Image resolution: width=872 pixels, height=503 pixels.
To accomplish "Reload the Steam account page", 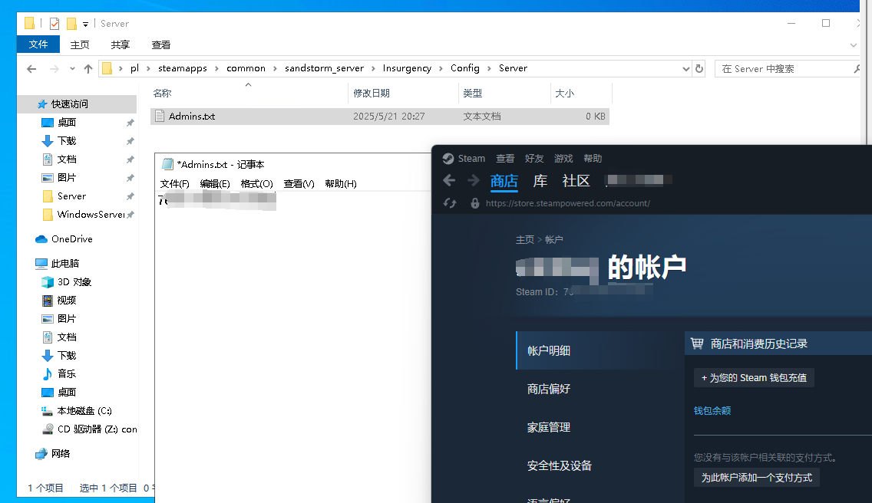I will point(450,203).
